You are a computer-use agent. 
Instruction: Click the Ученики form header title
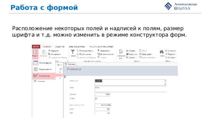coord(74,69)
